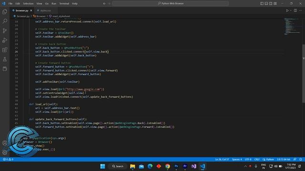The width and height of the screenshot is (305, 171).
Task: Open File Explorer from the taskbar
Action: (132, 166)
